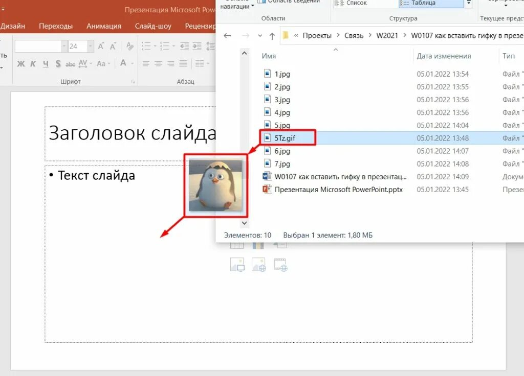
Task: Open character spacing (AV) options
Action: 84,63
